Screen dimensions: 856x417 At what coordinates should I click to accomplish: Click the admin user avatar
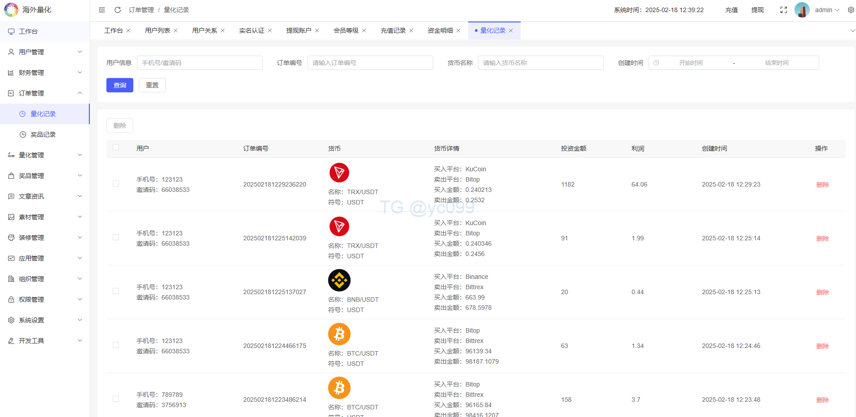[802, 10]
